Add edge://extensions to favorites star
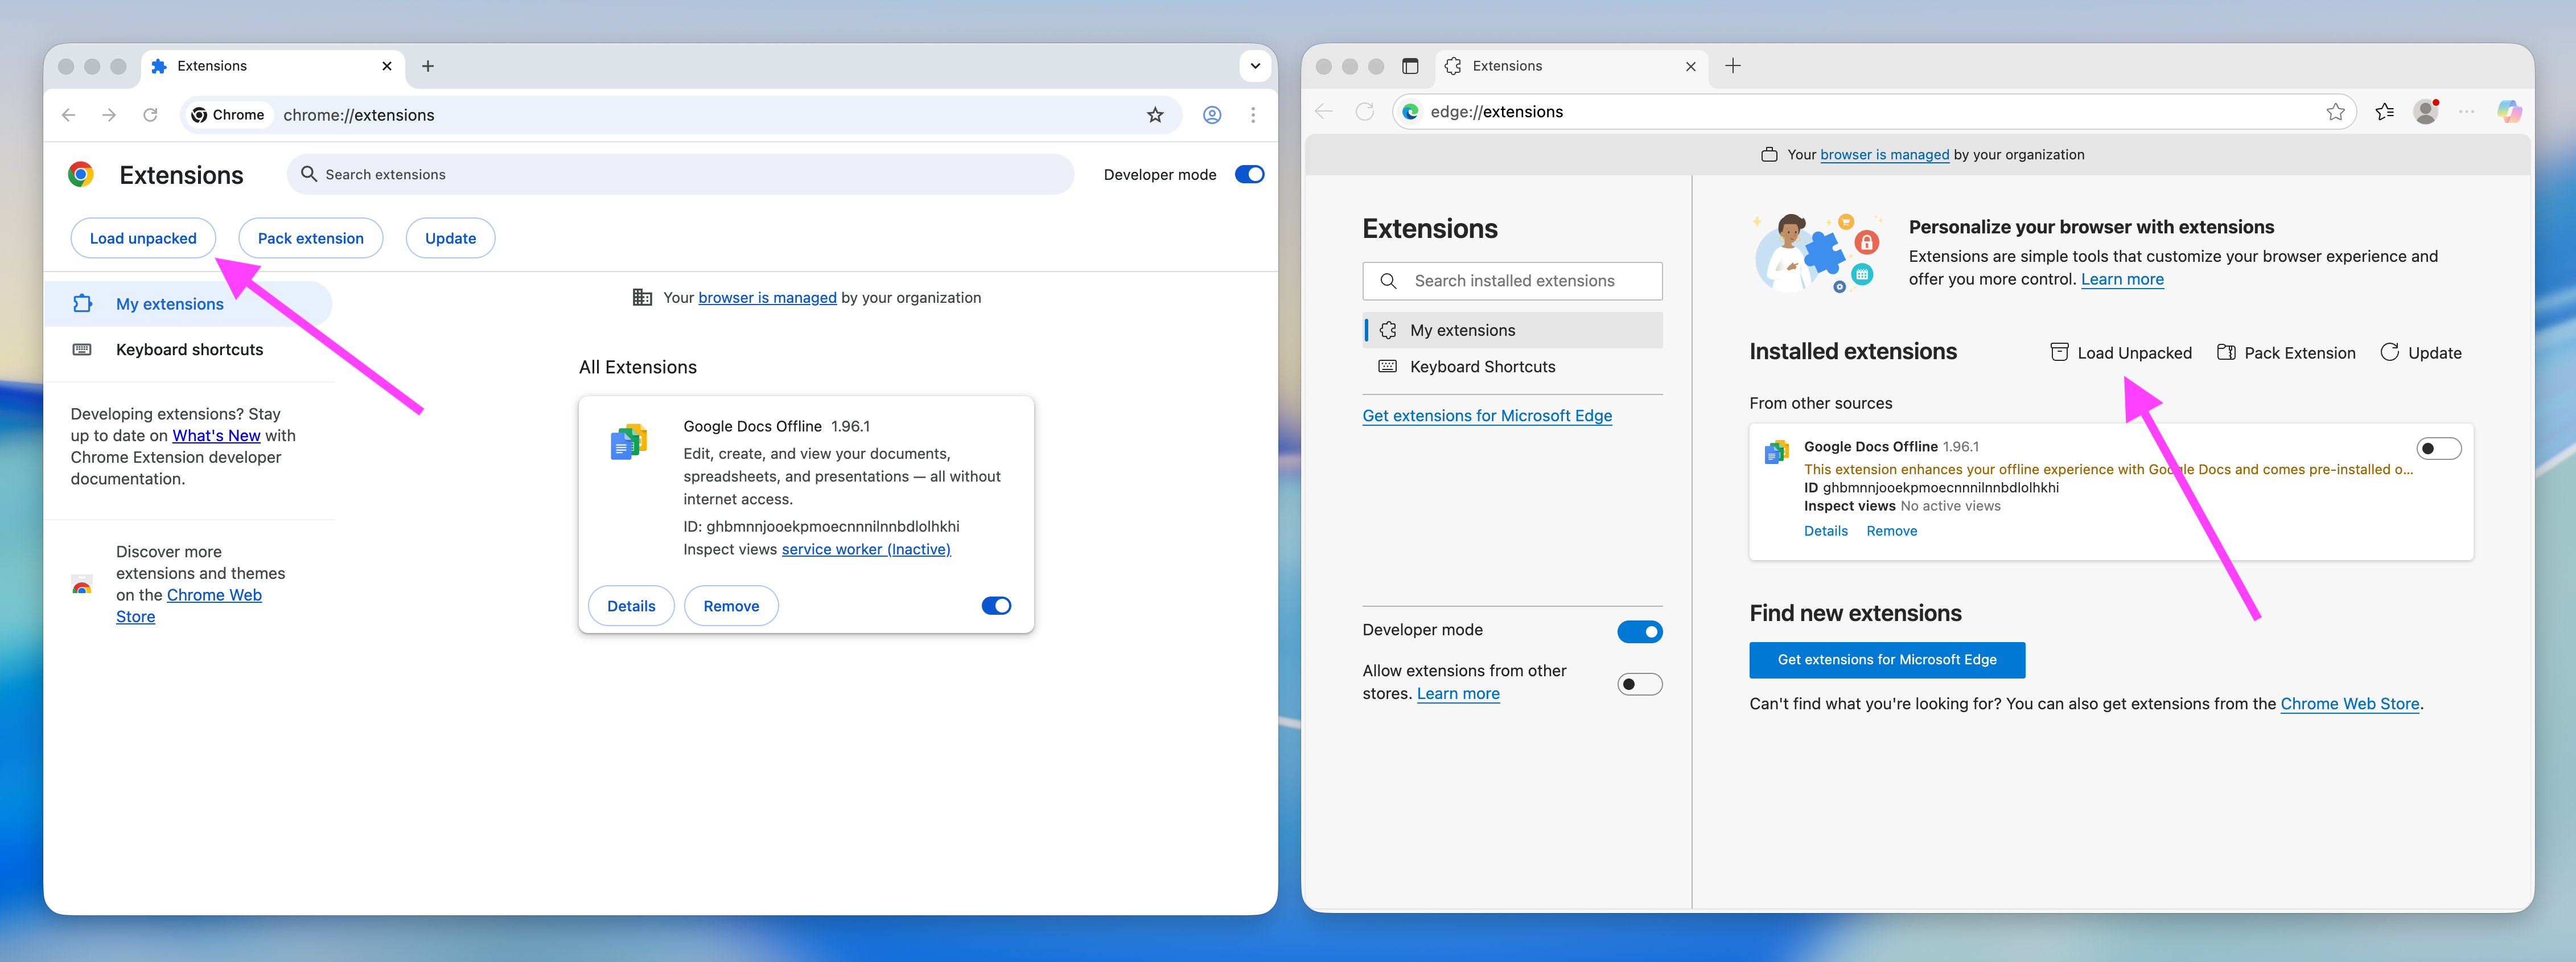 point(2335,112)
